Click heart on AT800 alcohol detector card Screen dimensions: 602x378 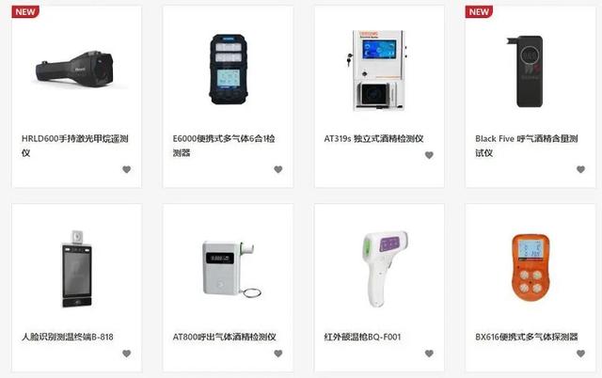click(278, 354)
